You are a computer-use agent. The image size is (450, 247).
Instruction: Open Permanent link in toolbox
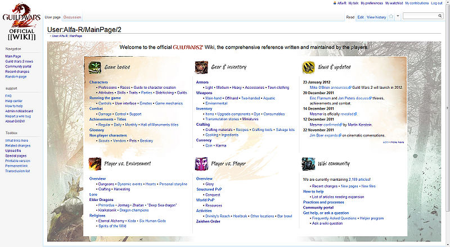tap(16, 166)
